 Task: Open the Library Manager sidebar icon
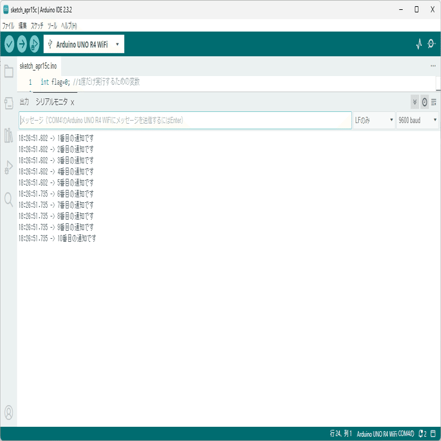pyautogui.click(x=9, y=135)
